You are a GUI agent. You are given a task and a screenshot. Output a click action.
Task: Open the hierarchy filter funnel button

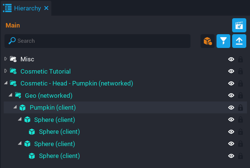pos(223,41)
